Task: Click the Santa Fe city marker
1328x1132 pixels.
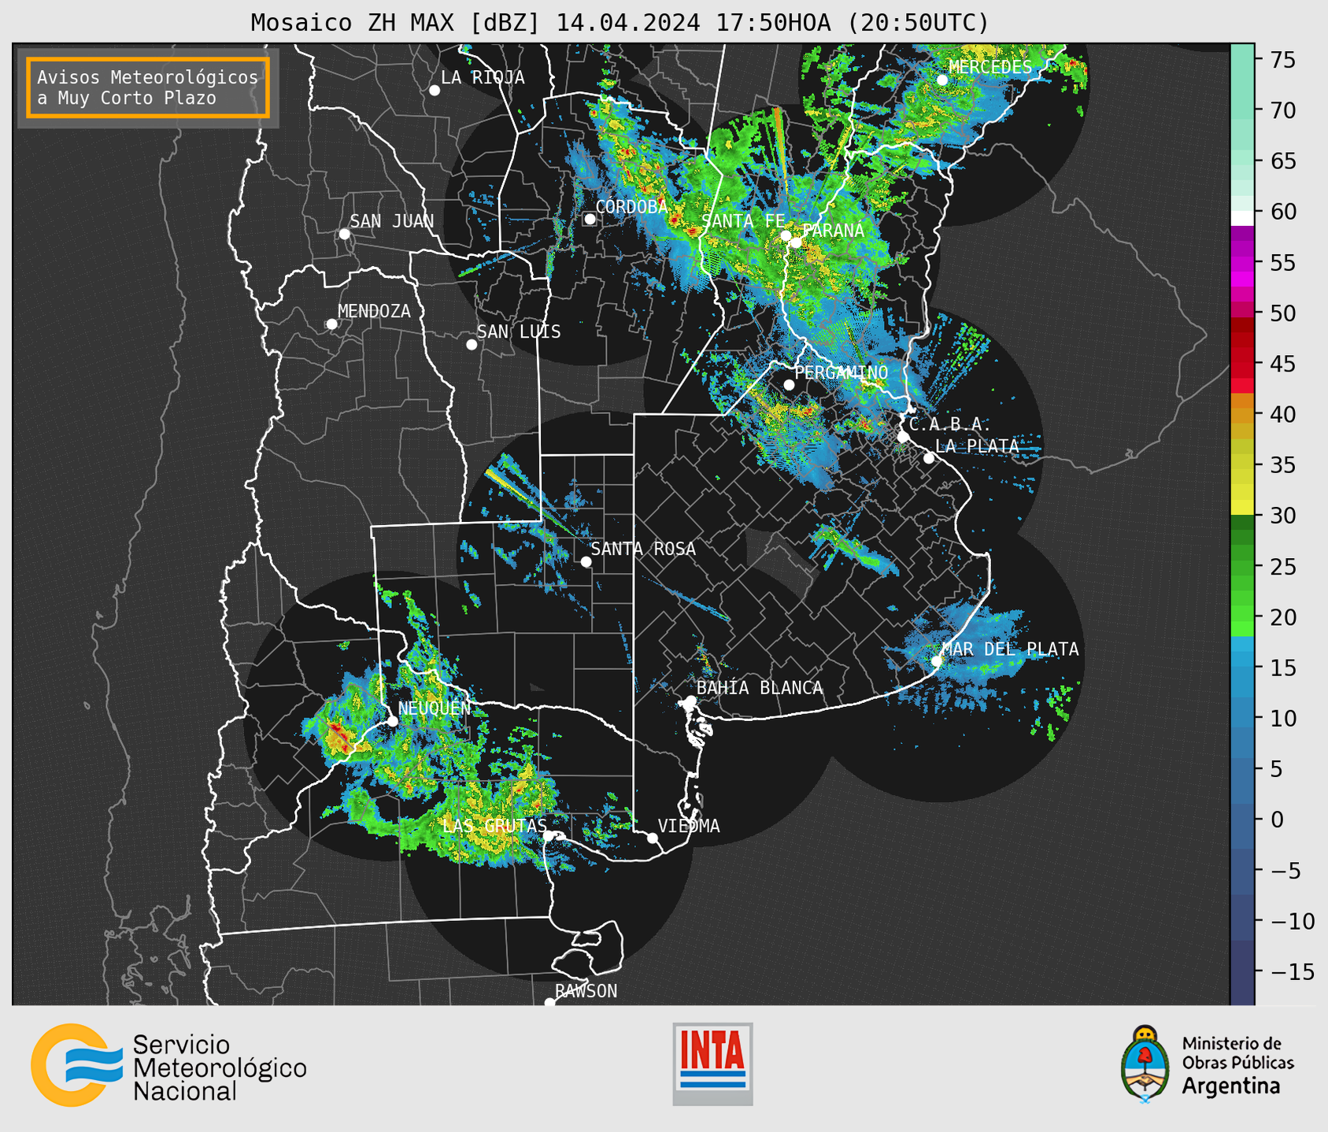Action: click(x=786, y=235)
